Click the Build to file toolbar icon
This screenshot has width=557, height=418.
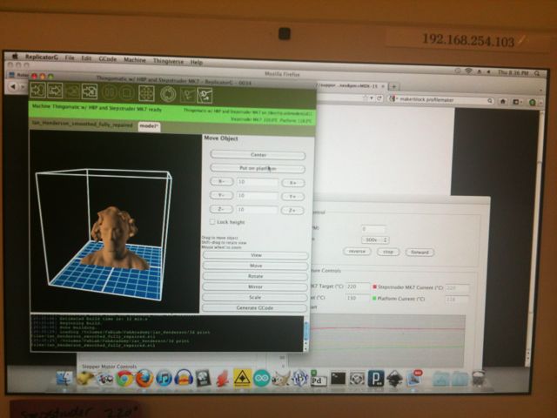click(56, 91)
